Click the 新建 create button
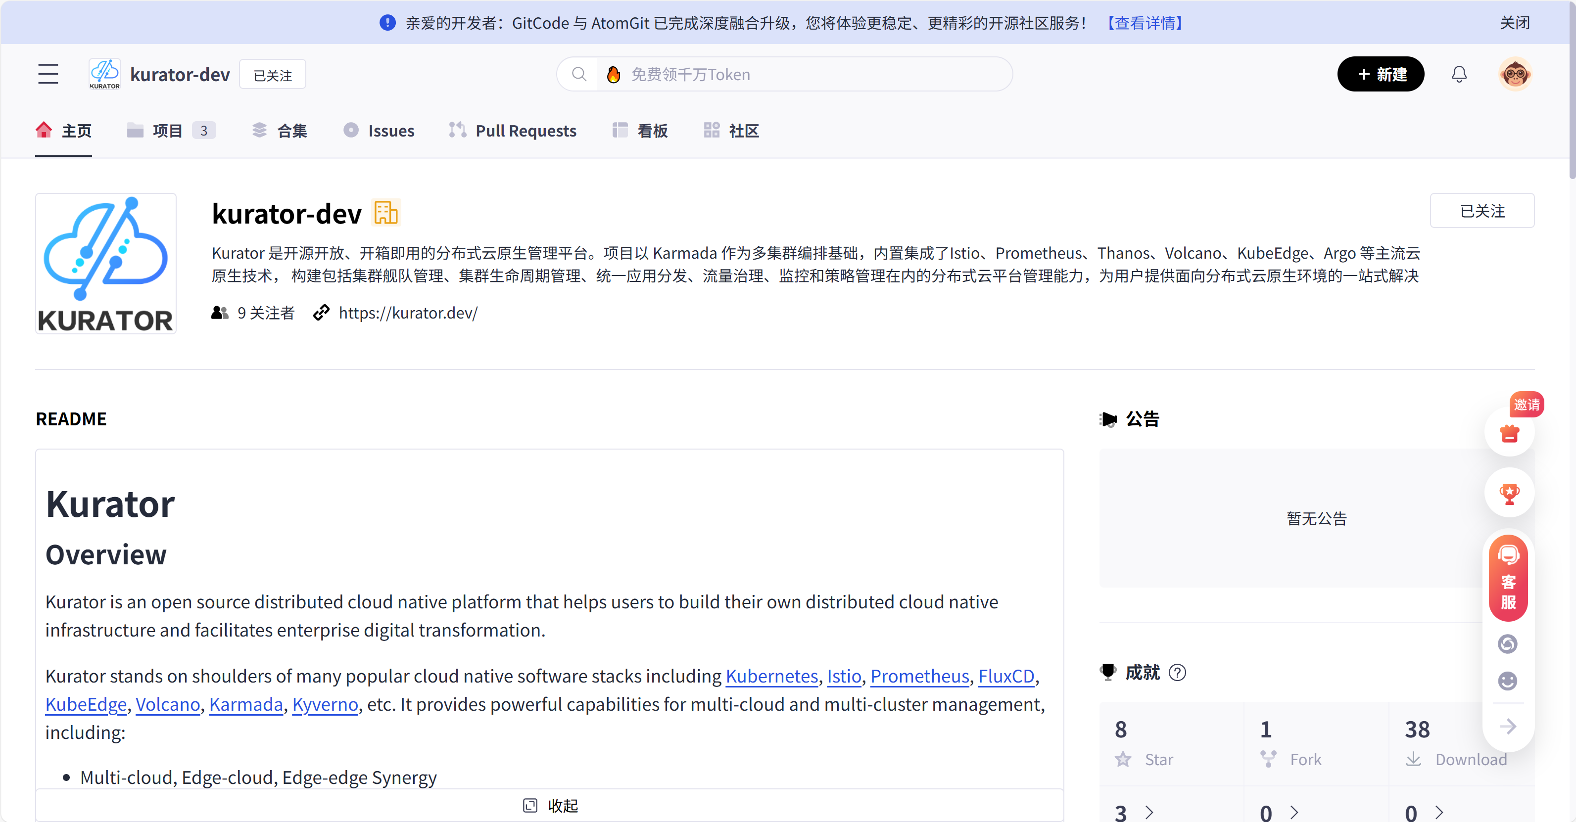This screenshot has height=822, width=1576. [x=1381, y=74]
